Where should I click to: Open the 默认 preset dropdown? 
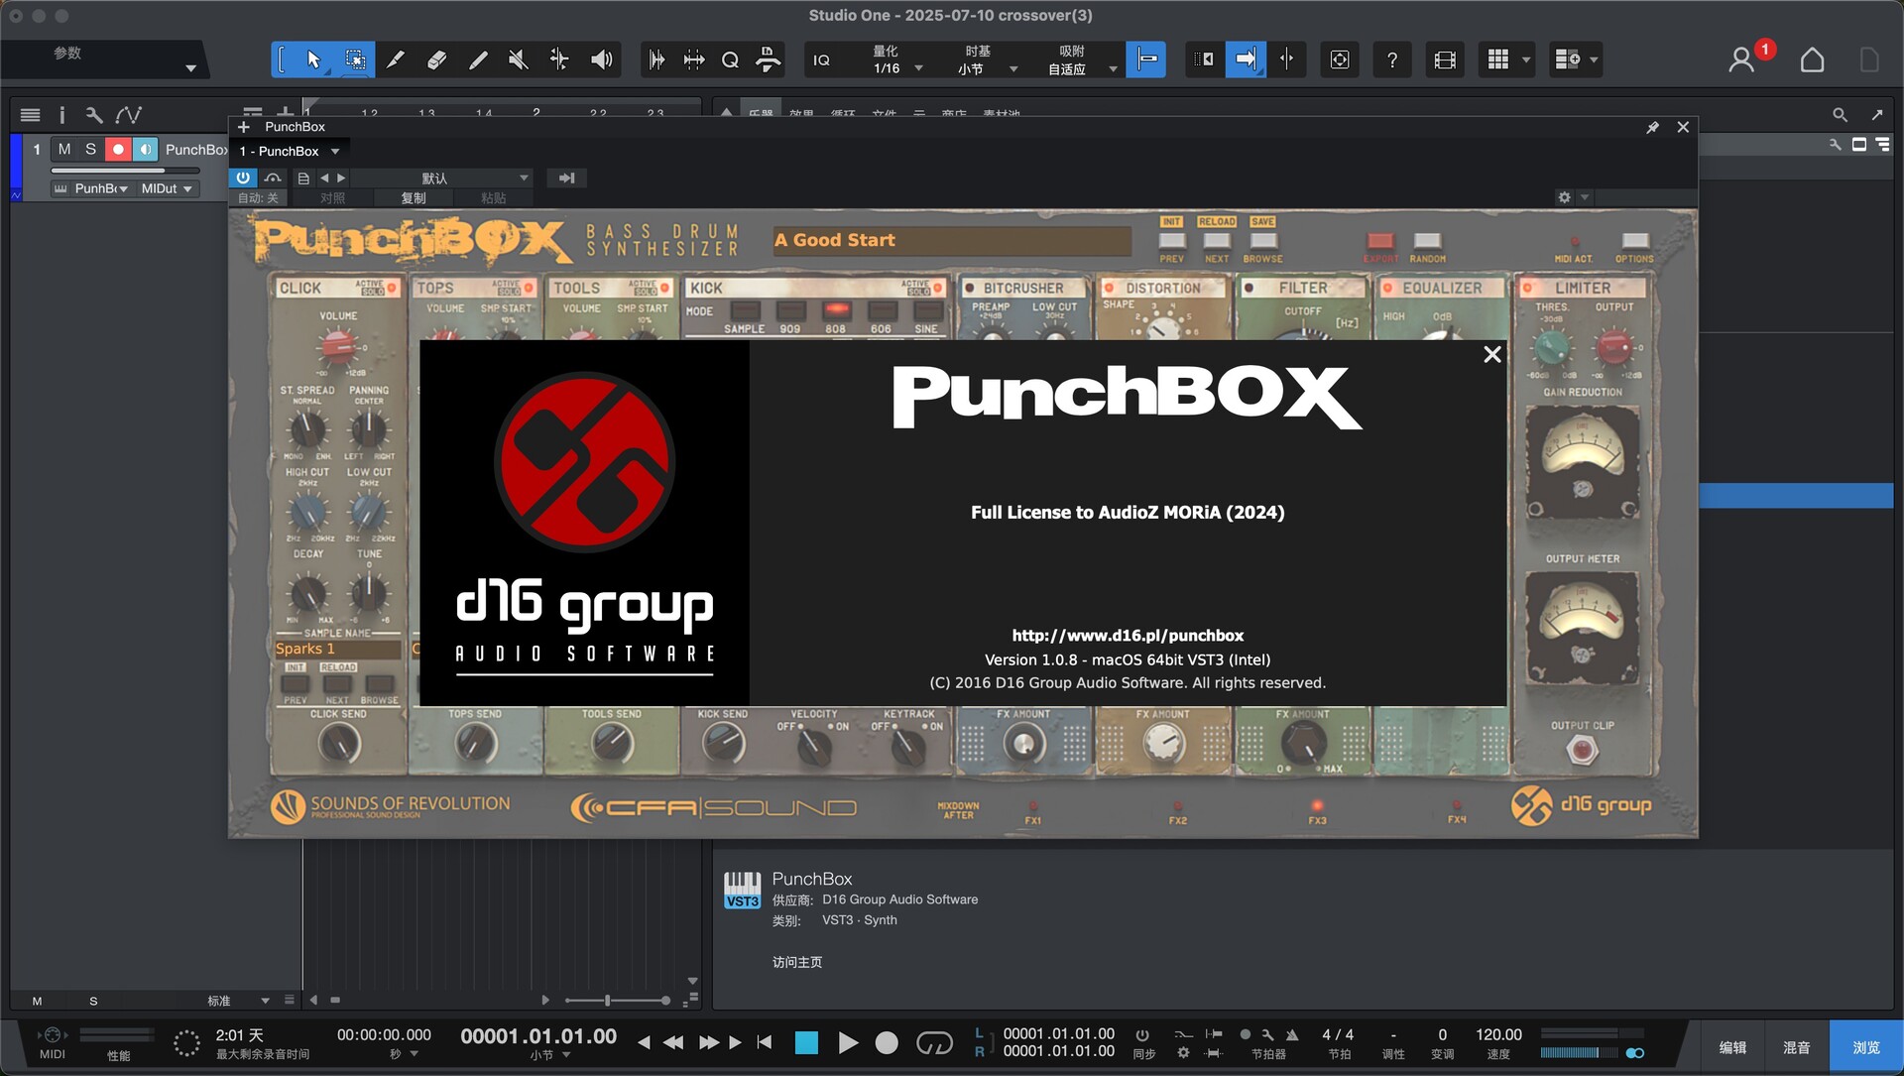click(442, 178)
